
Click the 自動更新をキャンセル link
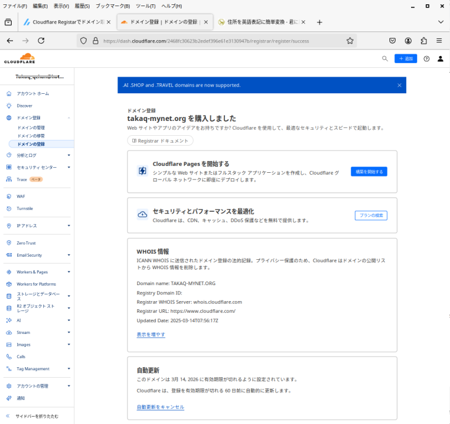161,407
